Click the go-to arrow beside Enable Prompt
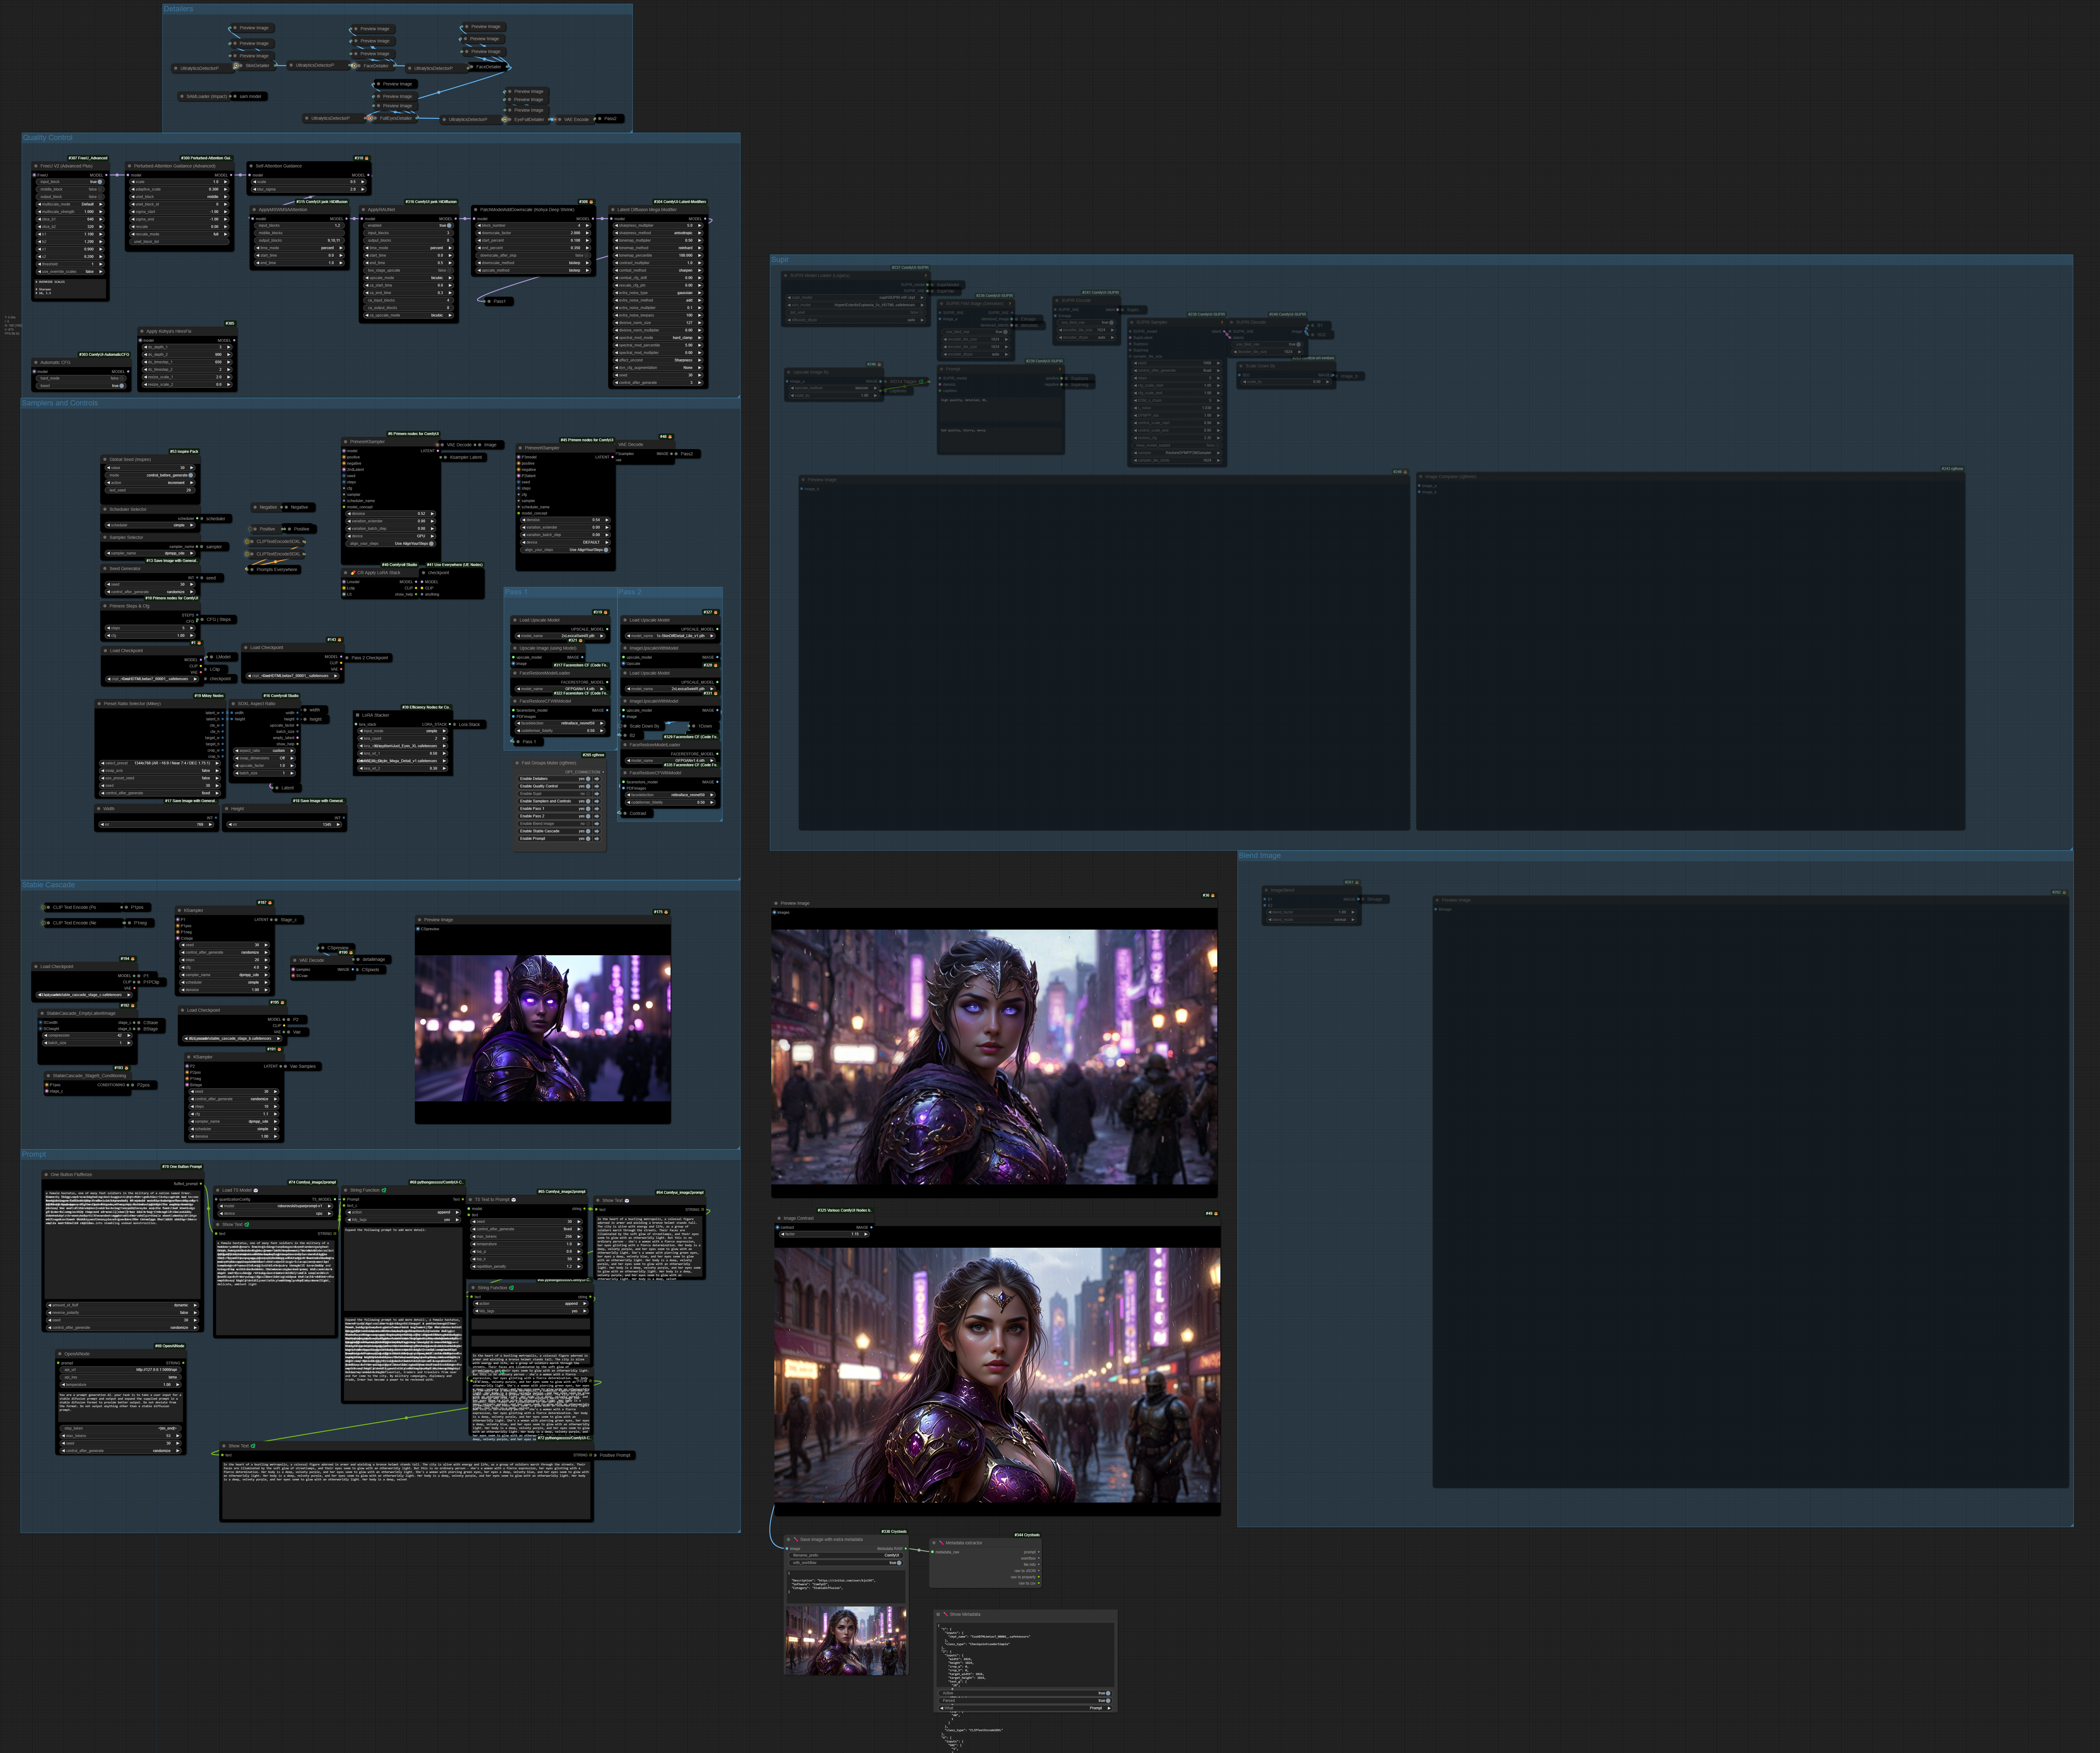Viewport: 2100px width, 1753px height. (x=597, y=839)
